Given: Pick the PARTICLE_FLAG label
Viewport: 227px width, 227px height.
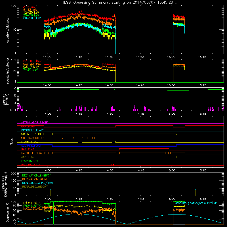Looking at the screenshot, I should tap(32, 153).
